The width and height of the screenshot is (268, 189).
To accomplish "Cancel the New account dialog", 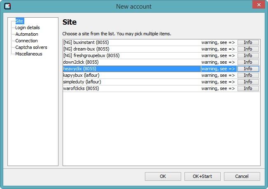I will pyautogui.click(x=242, y=176).
